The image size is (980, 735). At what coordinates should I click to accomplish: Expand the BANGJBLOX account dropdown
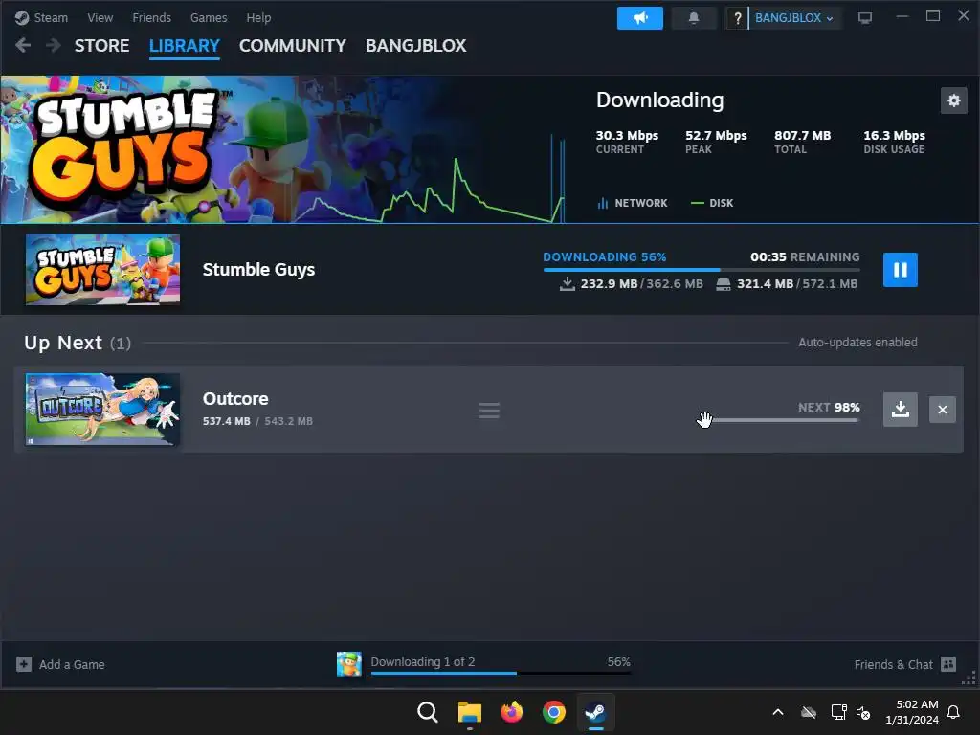click(x=793, y=18)
